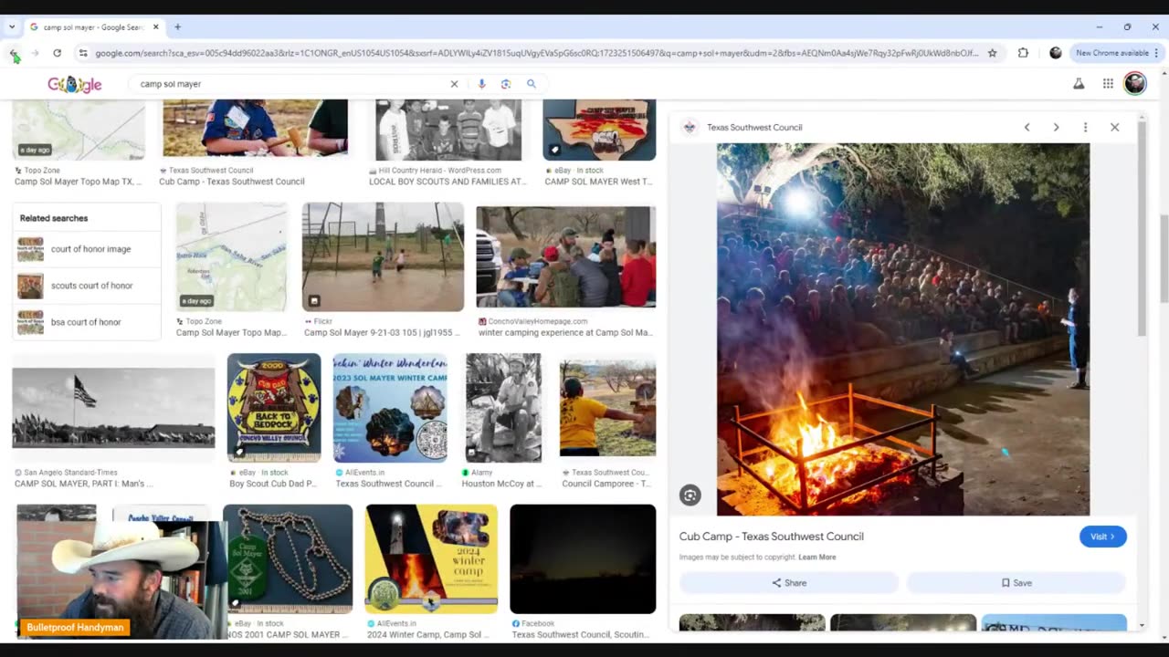
Task: Open the preview panel three-dot menu
Action: tap(1085, 128)
